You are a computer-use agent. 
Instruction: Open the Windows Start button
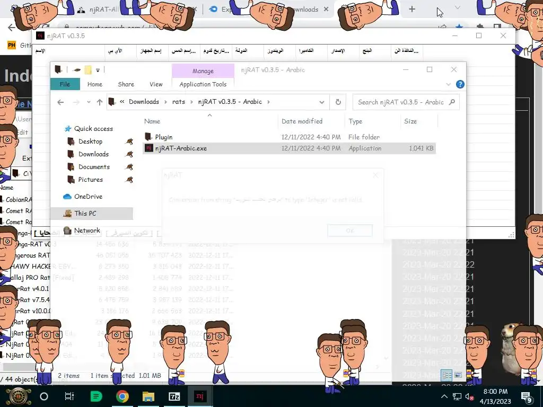point(18,396)
